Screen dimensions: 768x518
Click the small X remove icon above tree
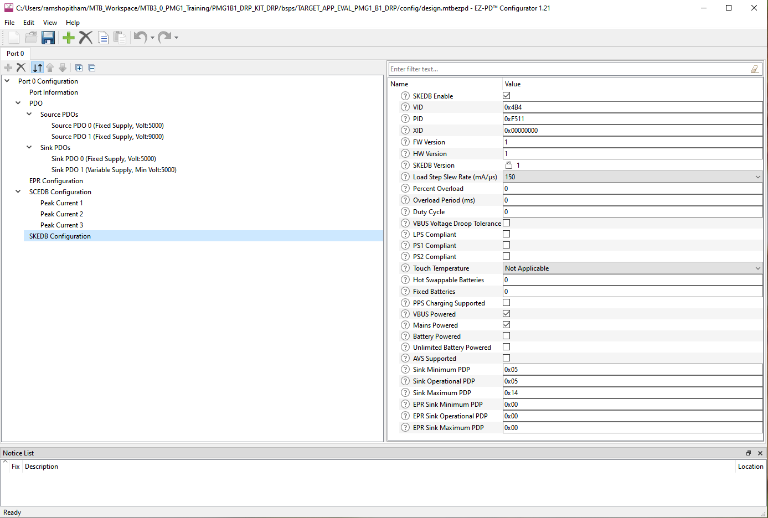pyautogui.click(x=21, y=68)
